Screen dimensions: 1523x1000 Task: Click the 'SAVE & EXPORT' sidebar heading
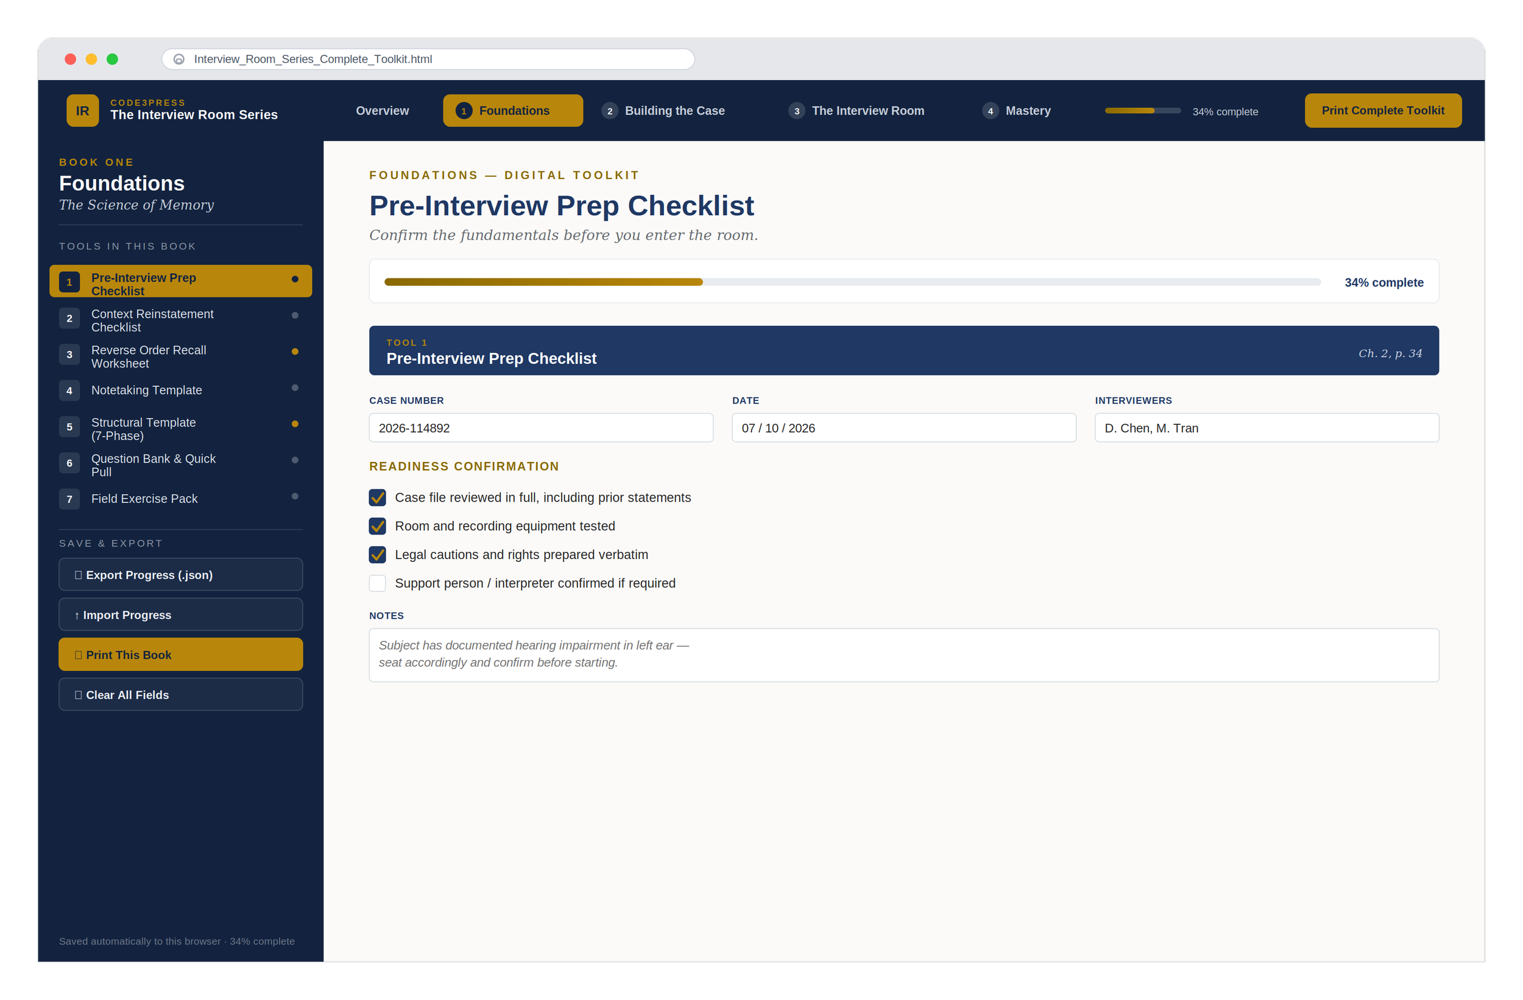(111, 544)
